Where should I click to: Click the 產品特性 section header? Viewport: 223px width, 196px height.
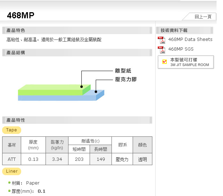tap(77, 120)
